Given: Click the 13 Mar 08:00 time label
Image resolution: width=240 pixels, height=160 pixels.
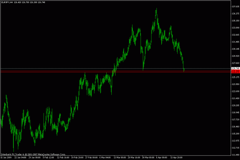Looking at the screenshot, I should [120, 158].
